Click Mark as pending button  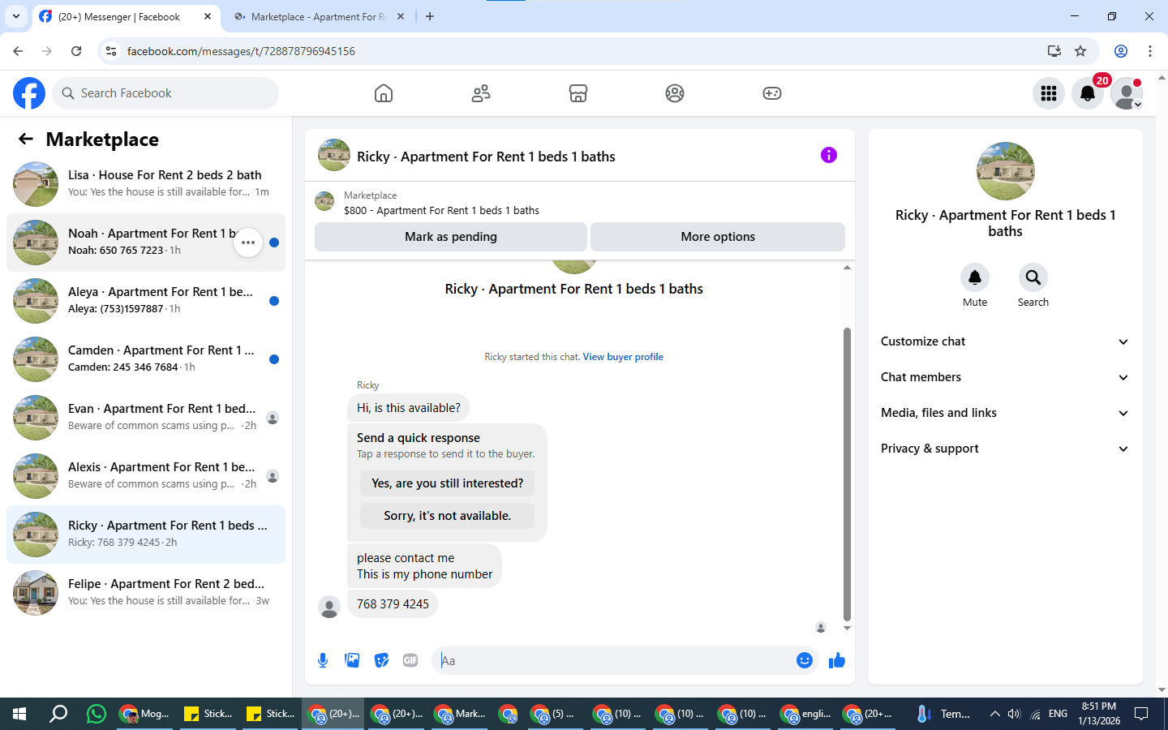(451, 237)
